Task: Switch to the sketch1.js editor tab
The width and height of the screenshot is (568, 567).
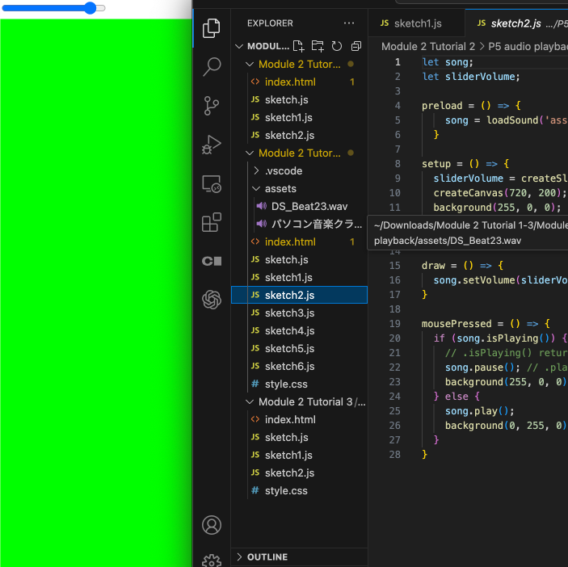Action: pos(417,23)
